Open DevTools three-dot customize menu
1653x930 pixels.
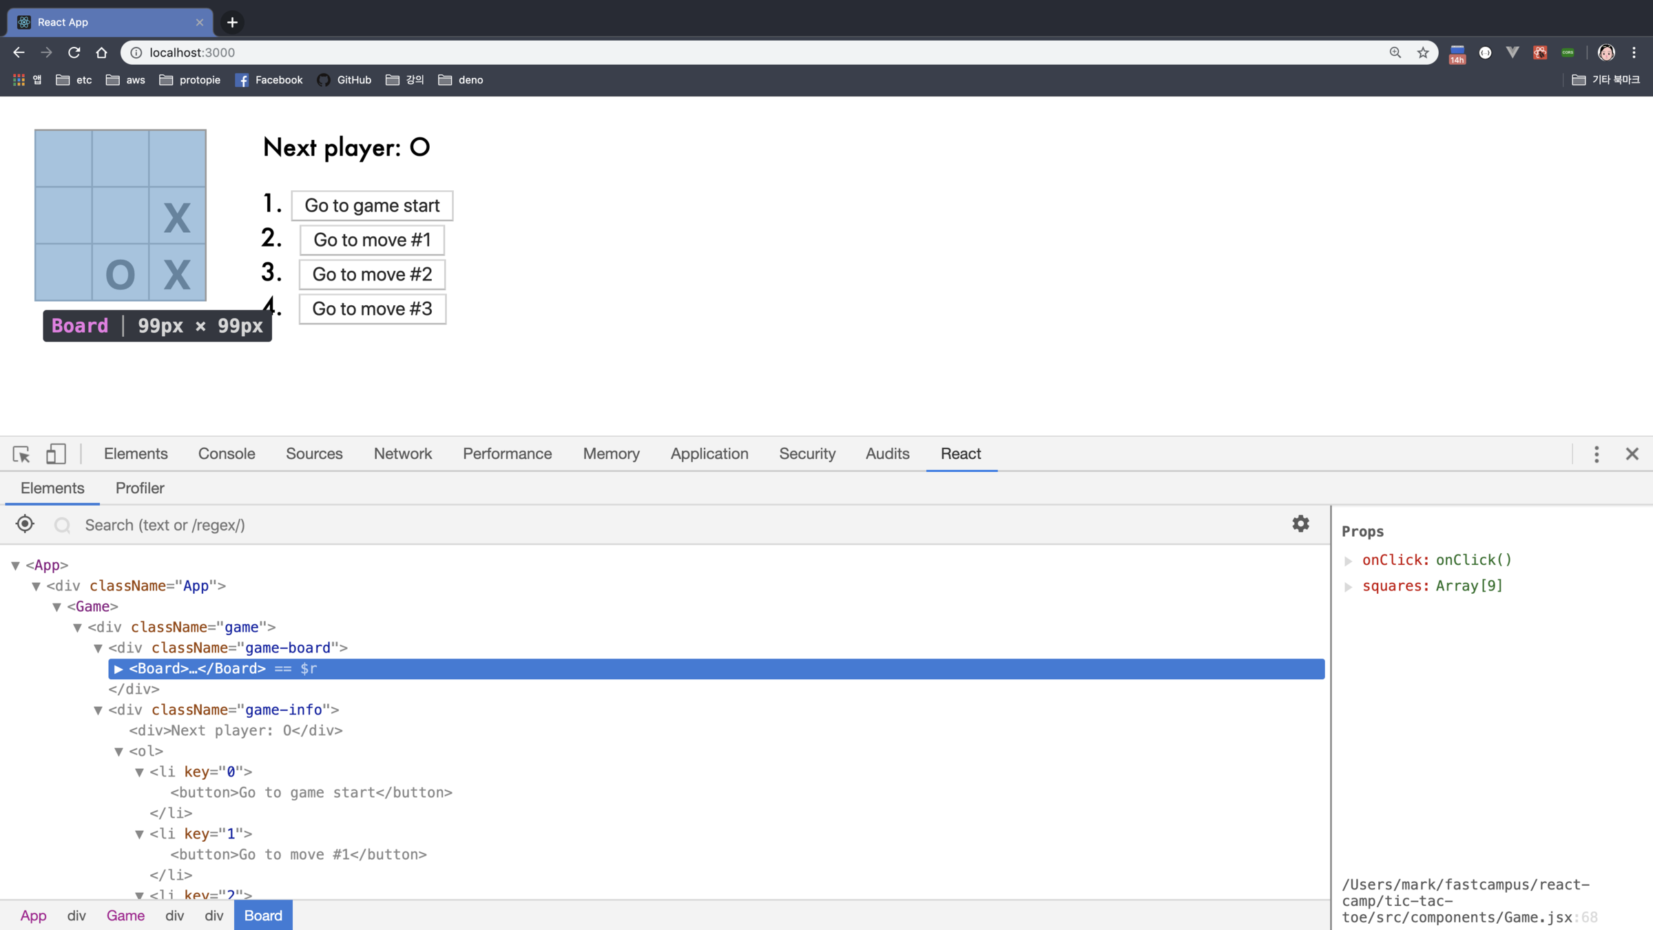pos(1597,454)
